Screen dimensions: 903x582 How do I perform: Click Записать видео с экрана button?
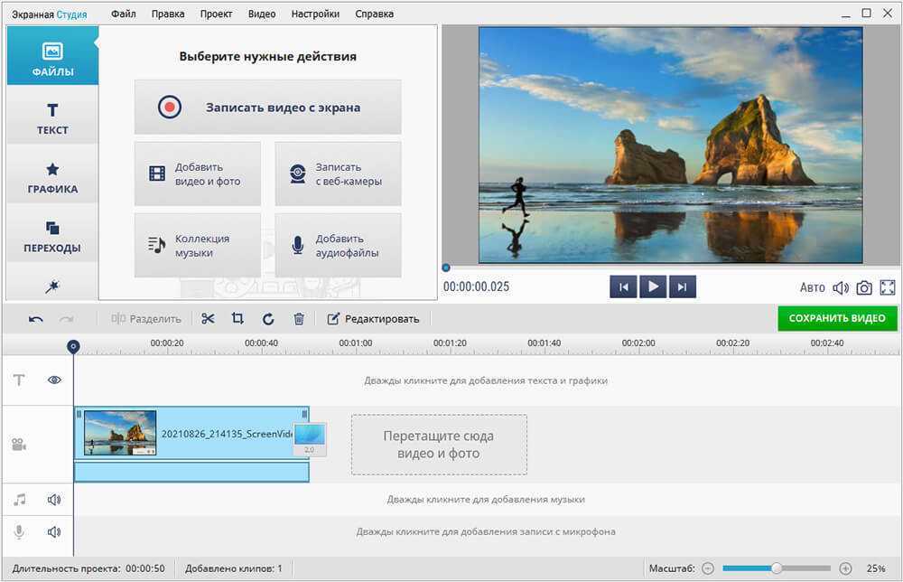[267, 107]
